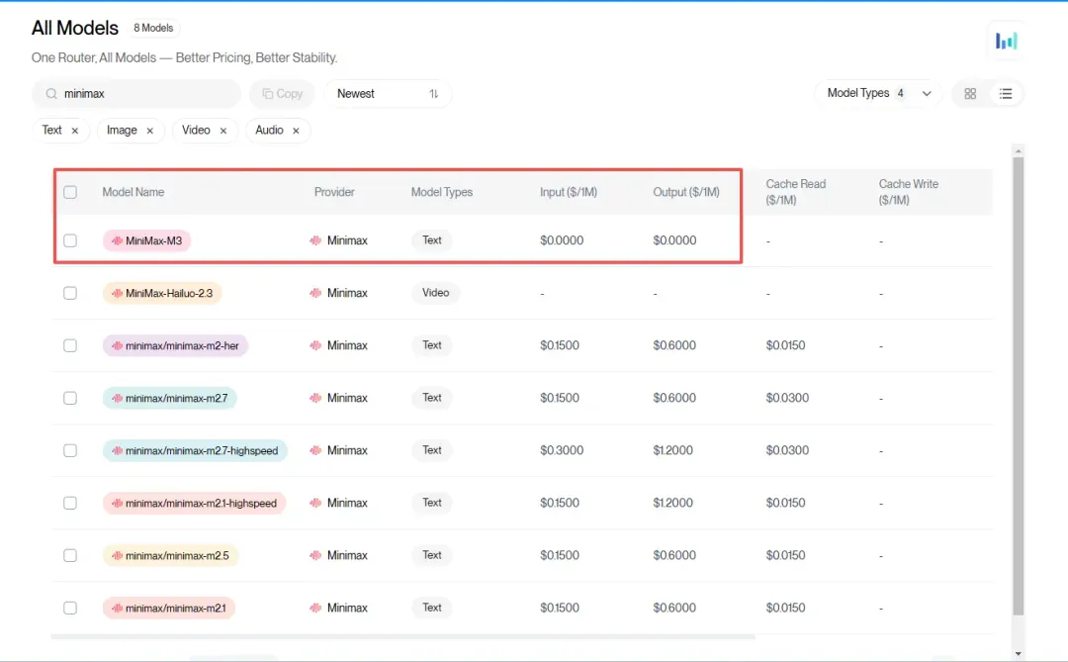The width and height of the screenshot is (1068, 662).
Task: Open the bar chart statistics icon
Action: pyautogui.click(x=1006, y=41)
